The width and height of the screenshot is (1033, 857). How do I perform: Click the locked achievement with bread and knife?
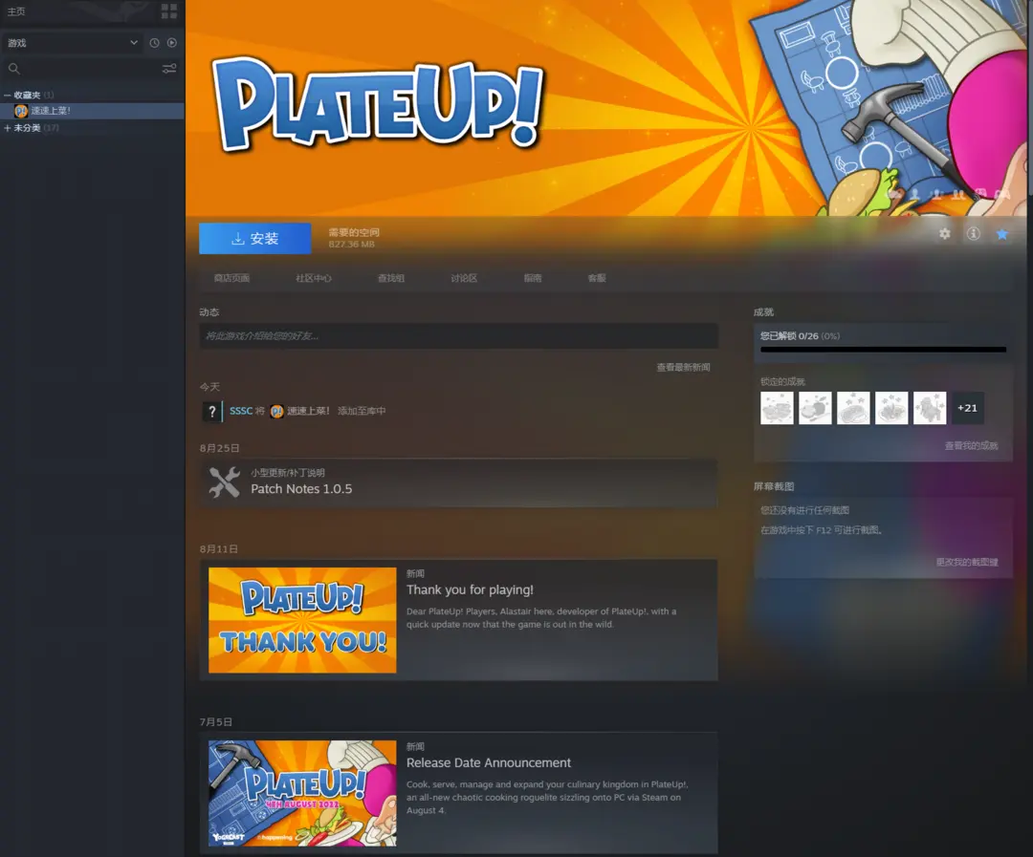point(816,408)
